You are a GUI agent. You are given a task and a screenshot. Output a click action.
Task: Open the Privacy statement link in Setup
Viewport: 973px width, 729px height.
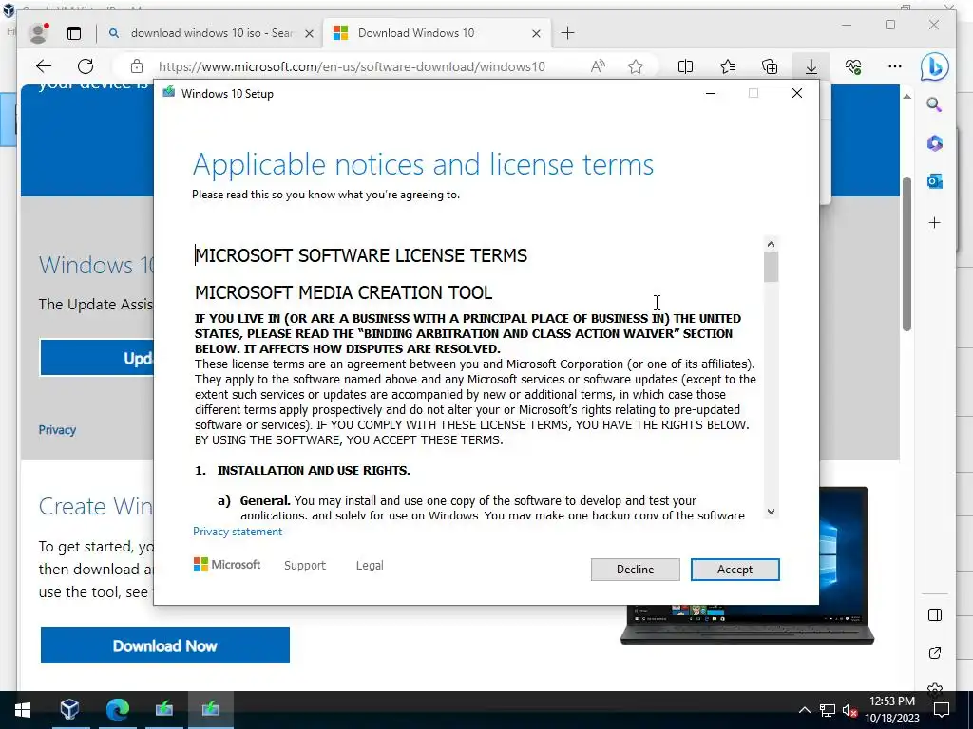pyautogui.click(x=237, y=532)
